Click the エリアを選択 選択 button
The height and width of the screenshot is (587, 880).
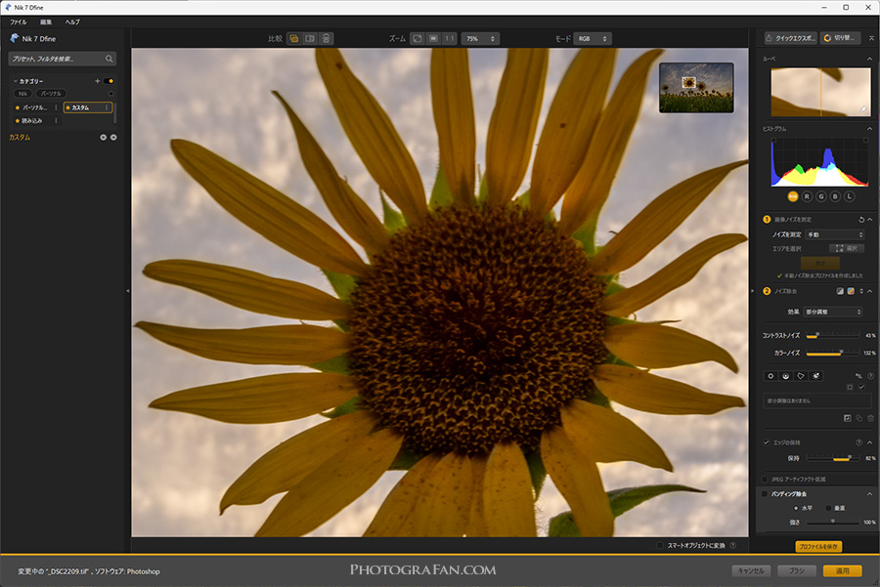847,248
